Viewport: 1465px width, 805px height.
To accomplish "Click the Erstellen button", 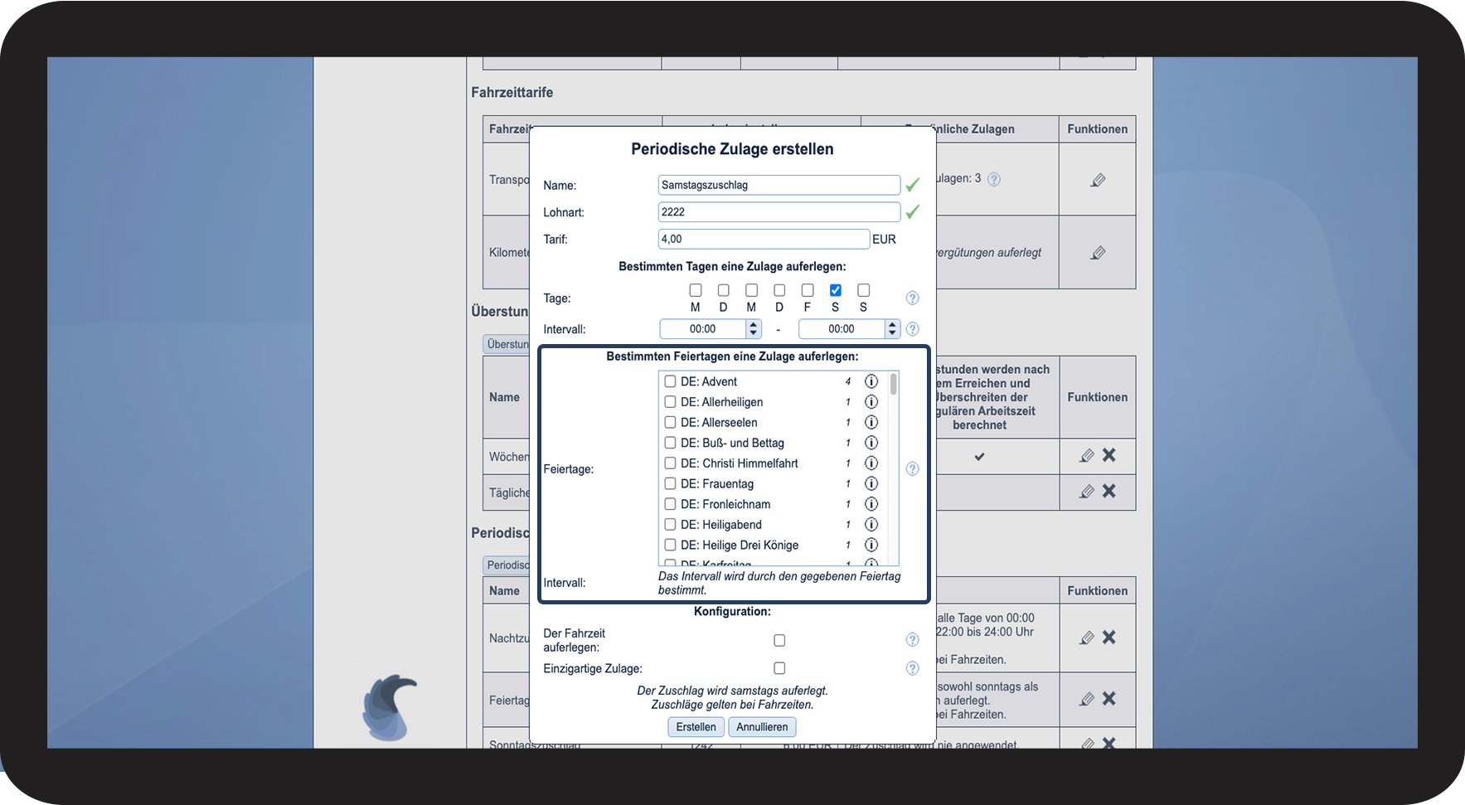I will point(696,727).
